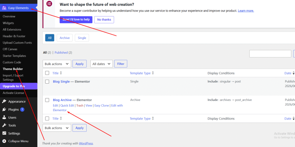Open Starter Templates menu item
This screenshot has width=295, height=147.
click(x=14, y=56)
